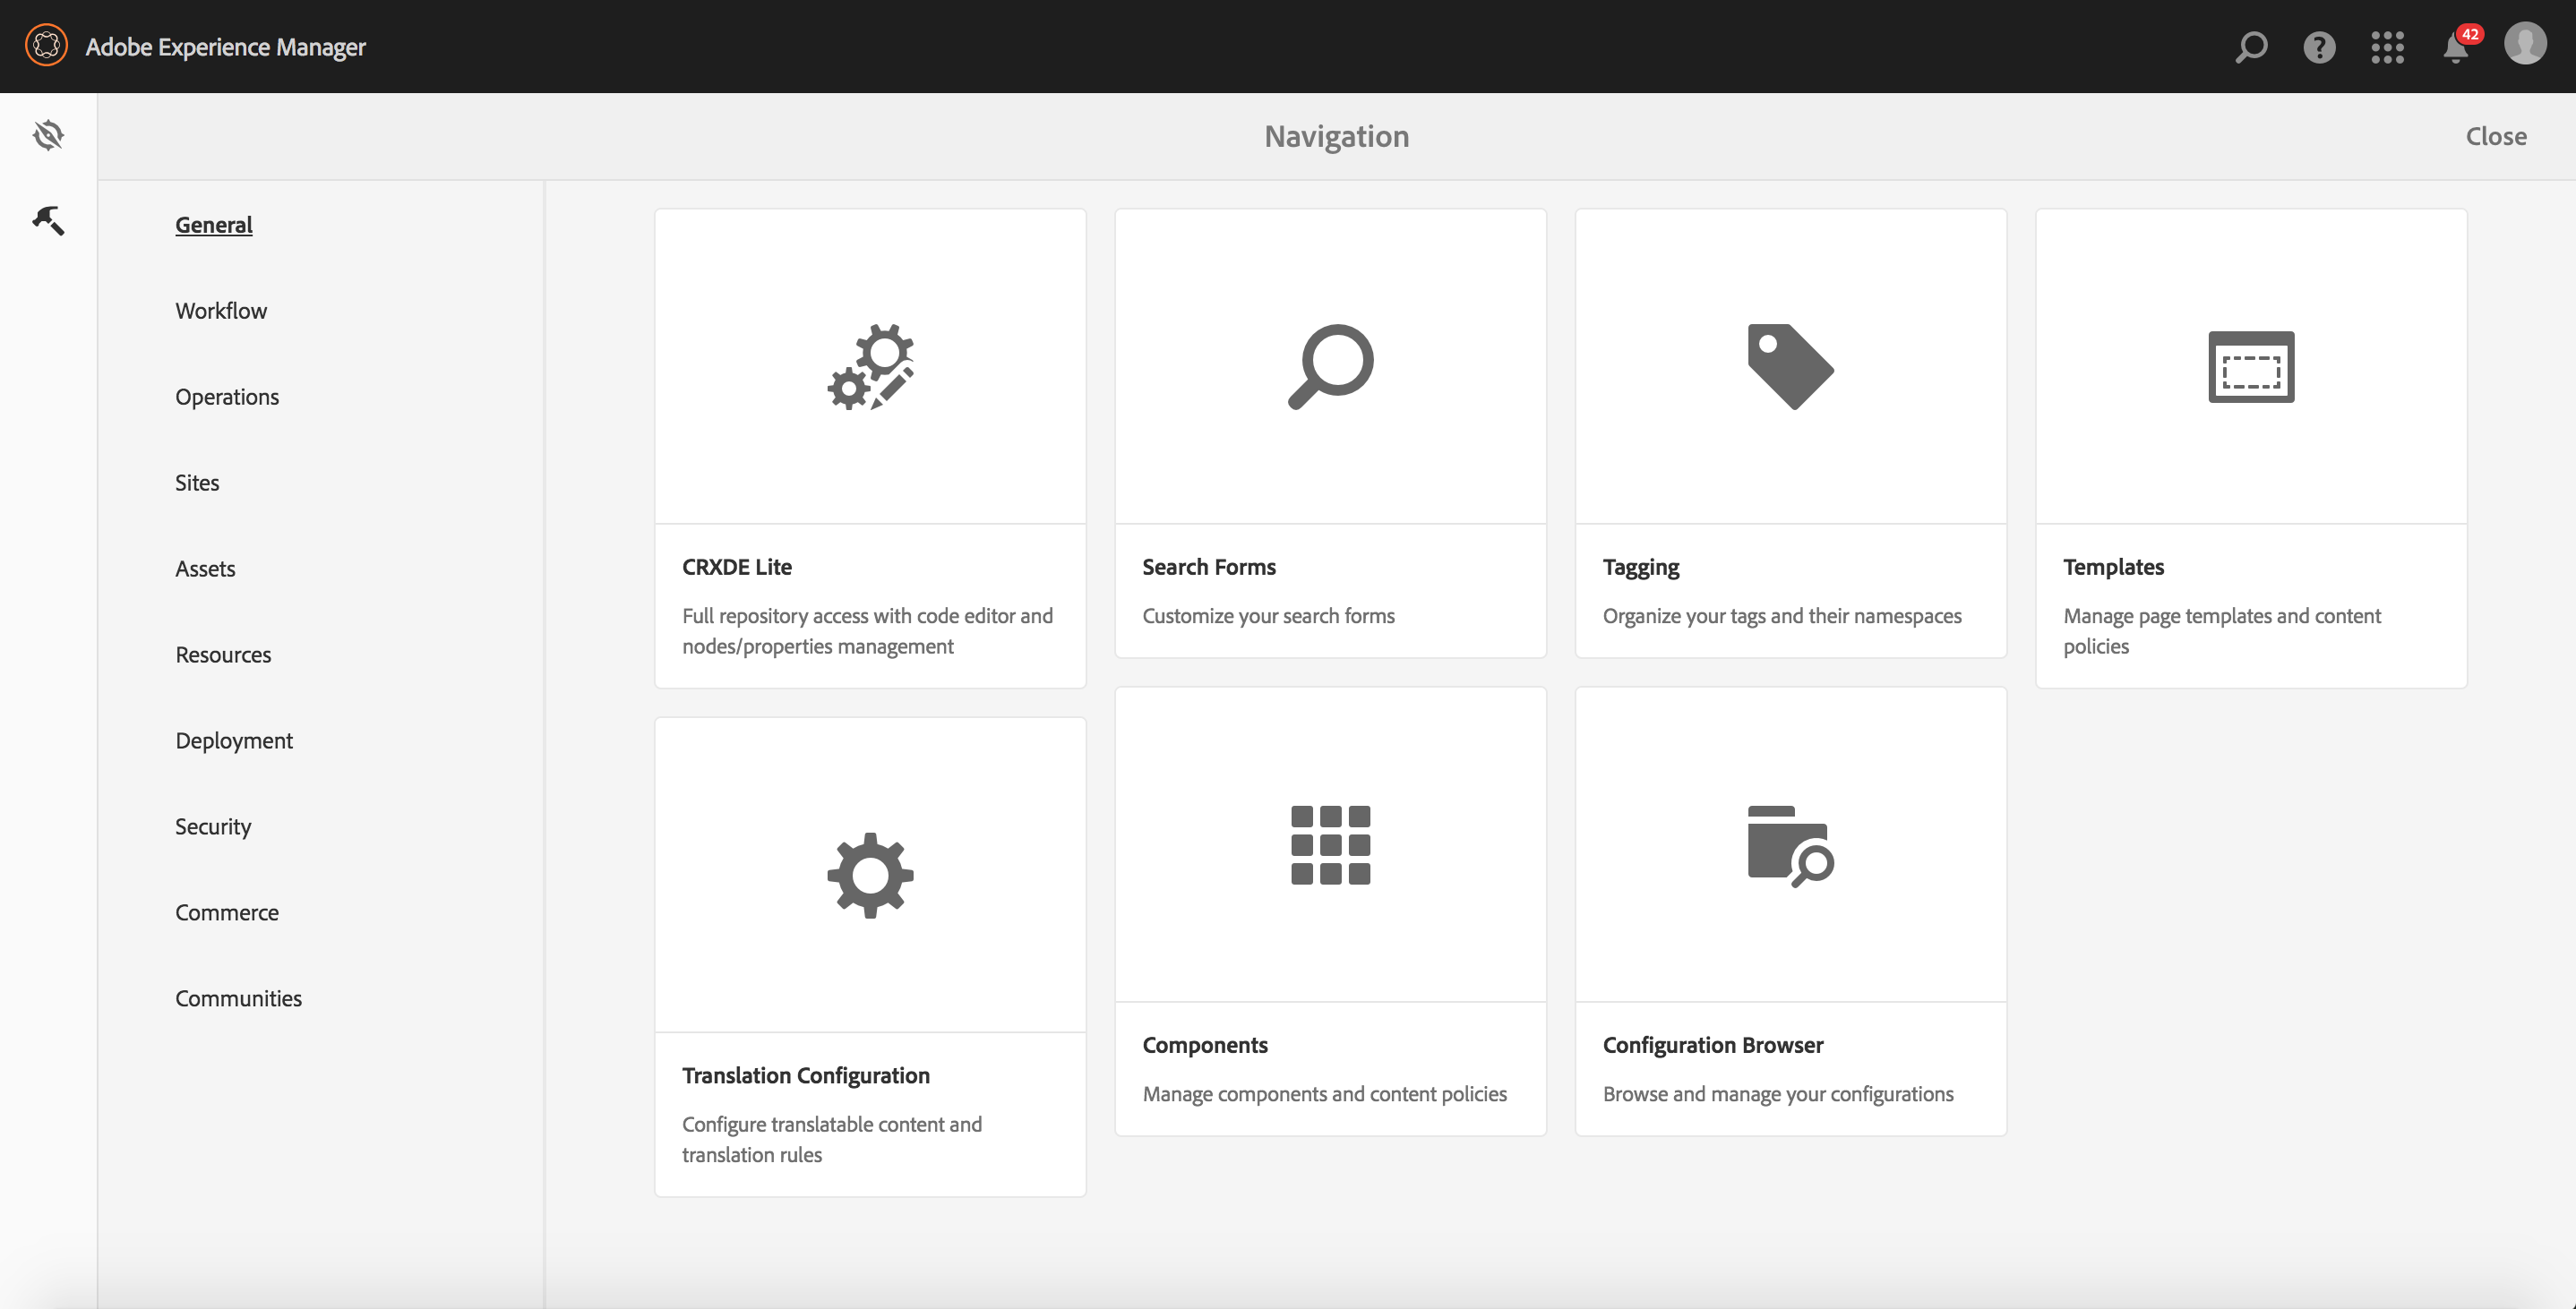Select the Deployment category

(234, 741)
